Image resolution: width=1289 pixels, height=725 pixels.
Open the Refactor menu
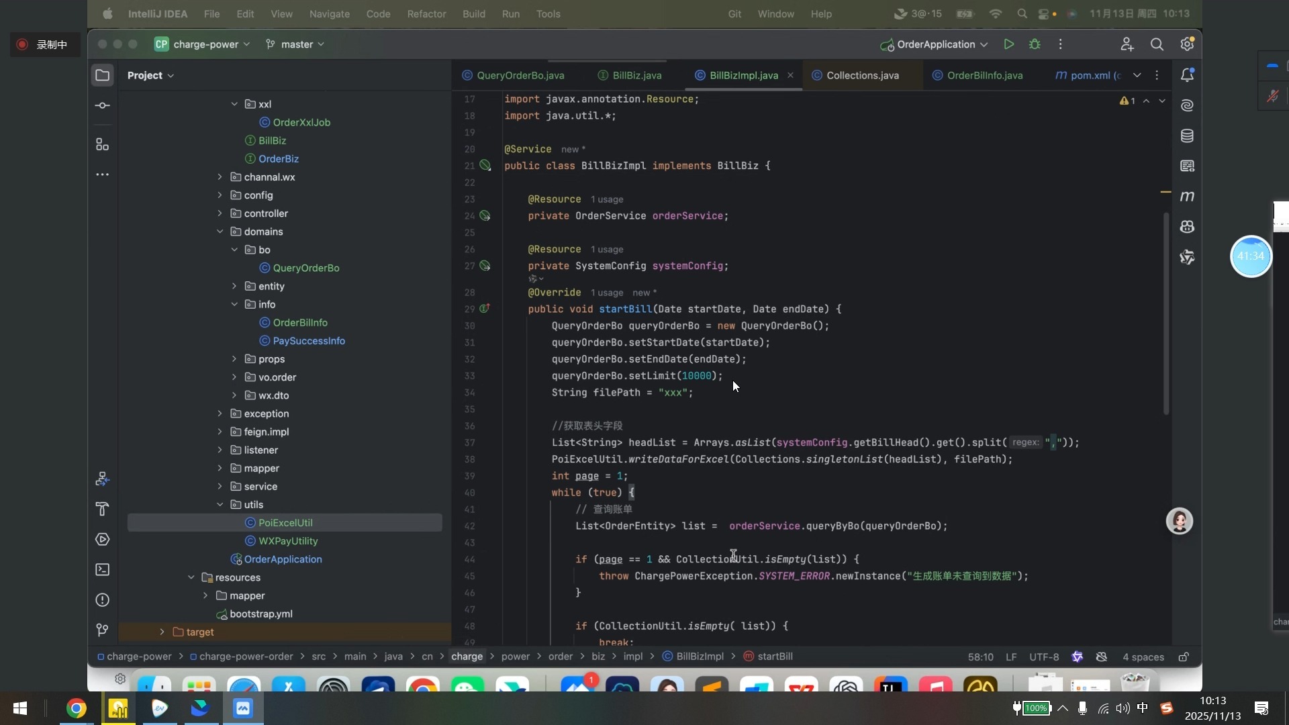click(426, 13)
